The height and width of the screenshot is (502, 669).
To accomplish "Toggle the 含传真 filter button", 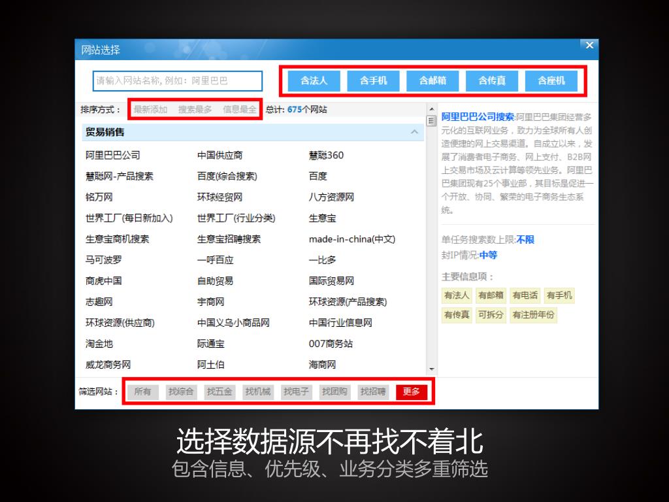I will tap(492, 80).
